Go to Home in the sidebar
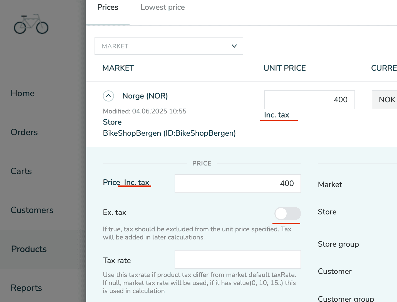397x302 pixels. [x=23, y=93]
